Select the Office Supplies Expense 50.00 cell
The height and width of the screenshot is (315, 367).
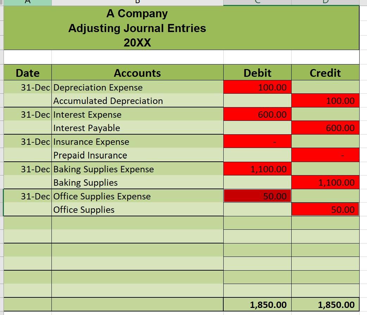(257, 196)
